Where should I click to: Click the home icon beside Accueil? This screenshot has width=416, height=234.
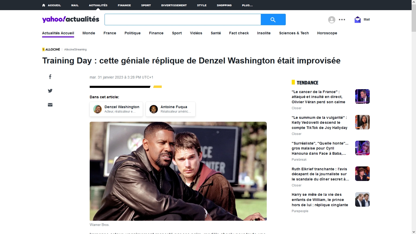44,5
